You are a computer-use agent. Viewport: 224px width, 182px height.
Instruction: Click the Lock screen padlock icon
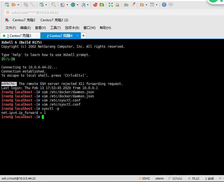(117, 5)
